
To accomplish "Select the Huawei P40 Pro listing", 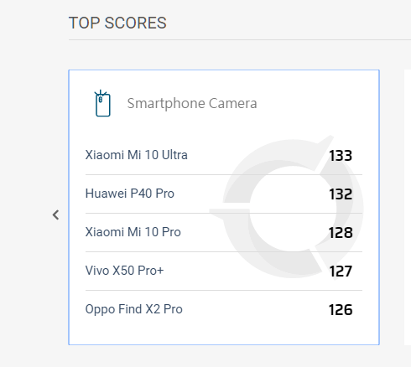I will coord(130,194).
